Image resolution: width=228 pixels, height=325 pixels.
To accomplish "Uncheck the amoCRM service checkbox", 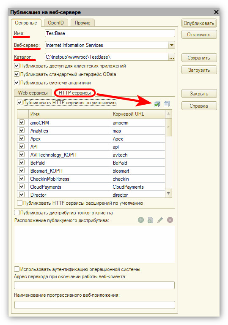I will point(22,122).
